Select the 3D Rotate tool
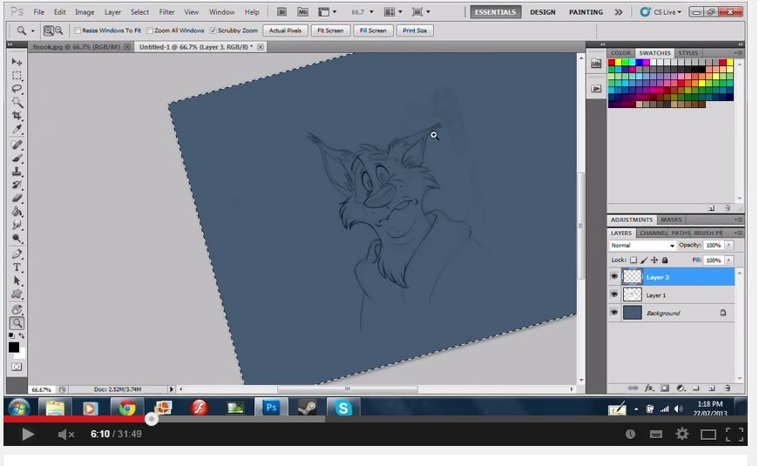759x466 pixels. (x=17, y=310)
